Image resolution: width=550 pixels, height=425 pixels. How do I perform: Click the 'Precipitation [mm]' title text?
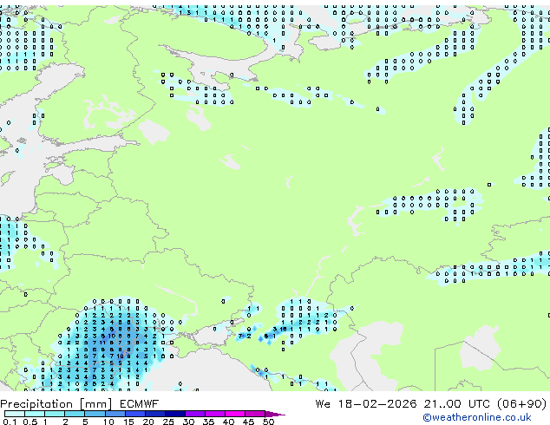point(56,404)
